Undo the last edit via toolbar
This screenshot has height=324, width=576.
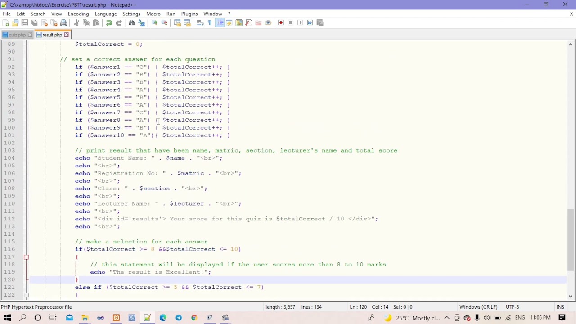pos(109,23)
